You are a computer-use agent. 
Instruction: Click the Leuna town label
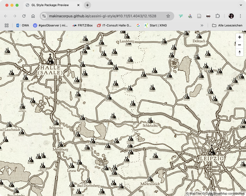click(x=71, y=170)
